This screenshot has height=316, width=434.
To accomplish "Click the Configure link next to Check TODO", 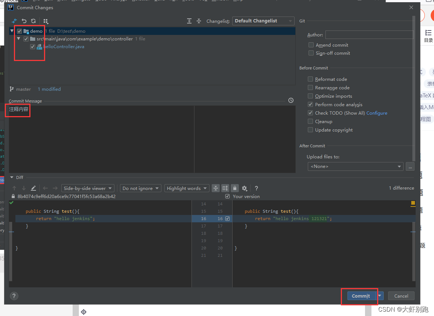I will (x=377, y=113).
